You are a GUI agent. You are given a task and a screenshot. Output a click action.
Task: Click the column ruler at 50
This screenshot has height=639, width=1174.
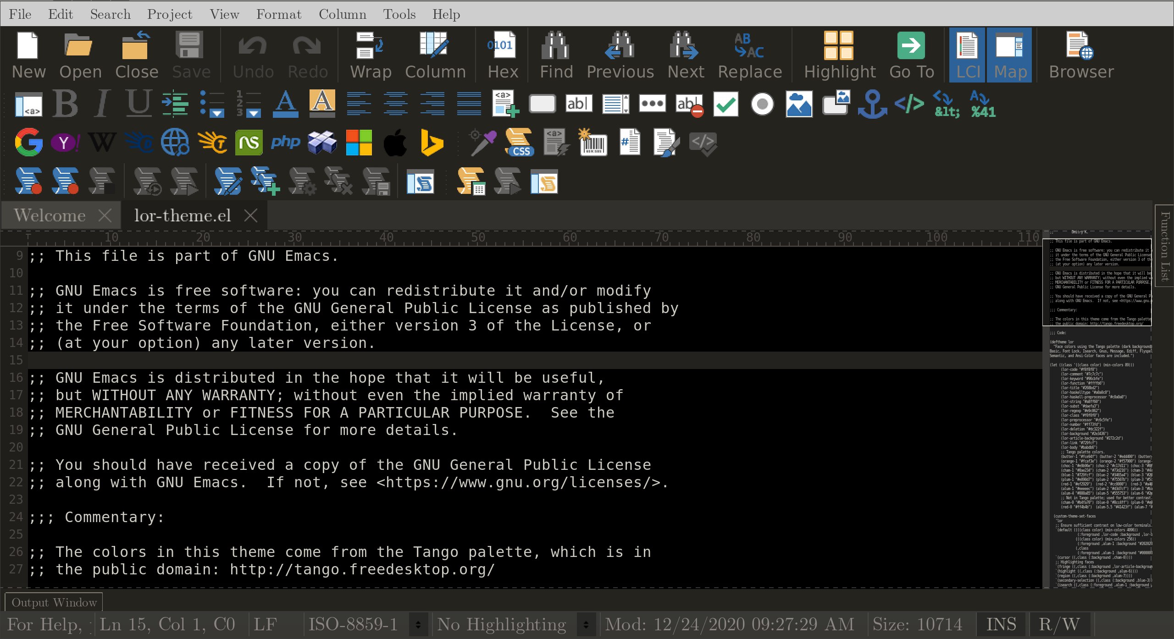point(478,237)
